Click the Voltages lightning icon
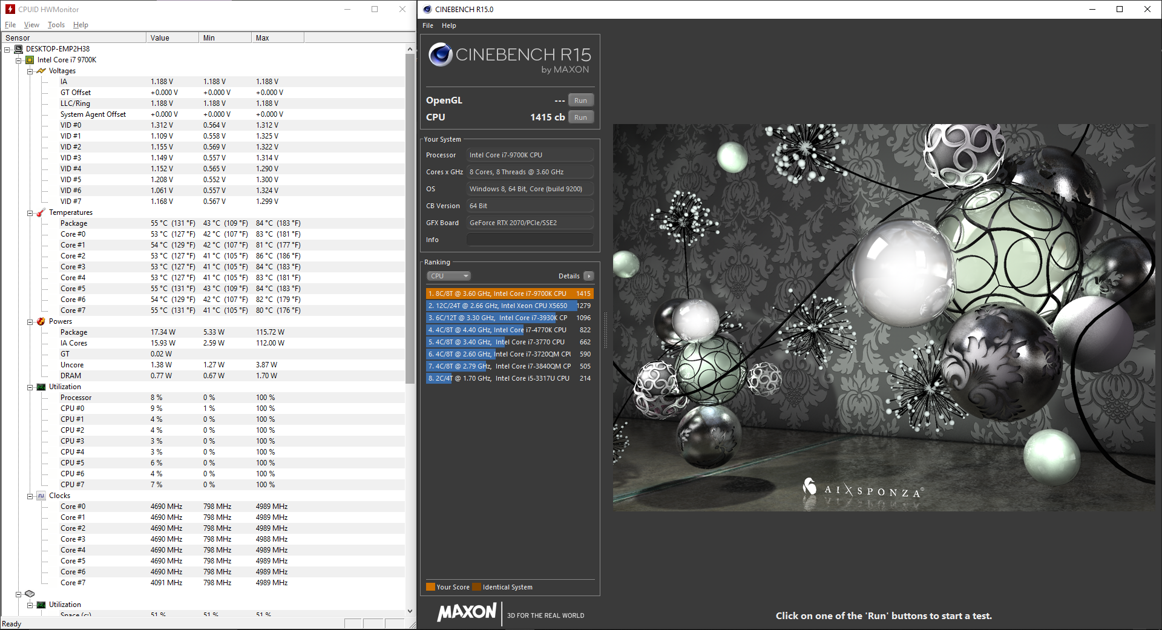Viewport: 1162px width, 630px height. (x=41, y=71)
